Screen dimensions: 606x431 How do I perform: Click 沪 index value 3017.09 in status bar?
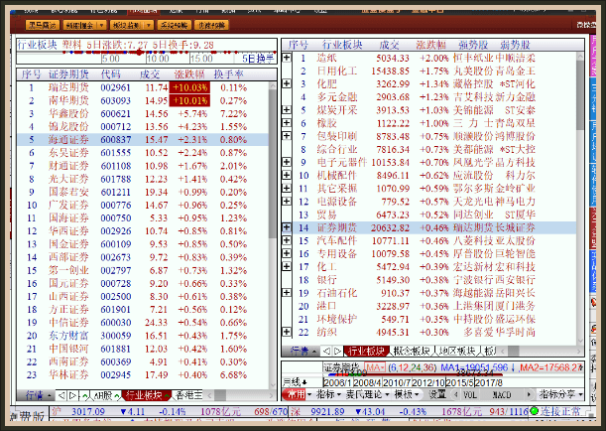[x=88, y=411]
